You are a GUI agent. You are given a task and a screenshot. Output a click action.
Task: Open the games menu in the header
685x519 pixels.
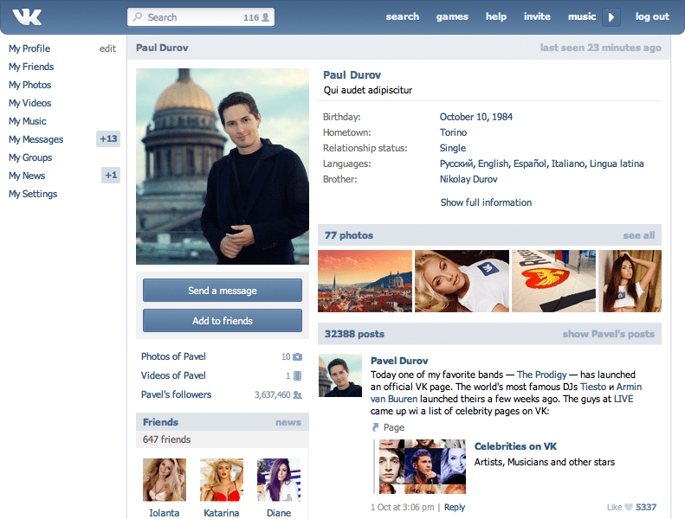coord(452,16)
